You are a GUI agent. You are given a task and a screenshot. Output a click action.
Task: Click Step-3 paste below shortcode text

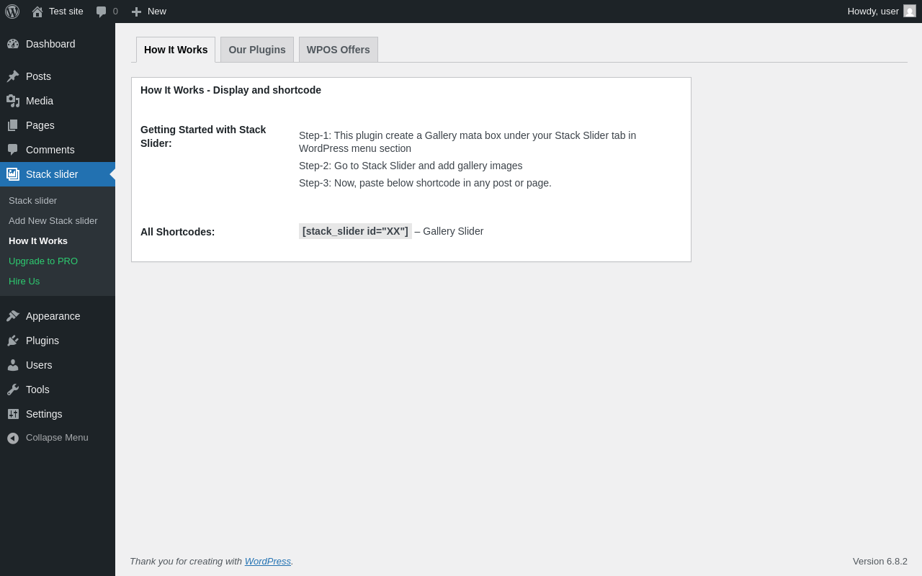click(x=425, y=183)
